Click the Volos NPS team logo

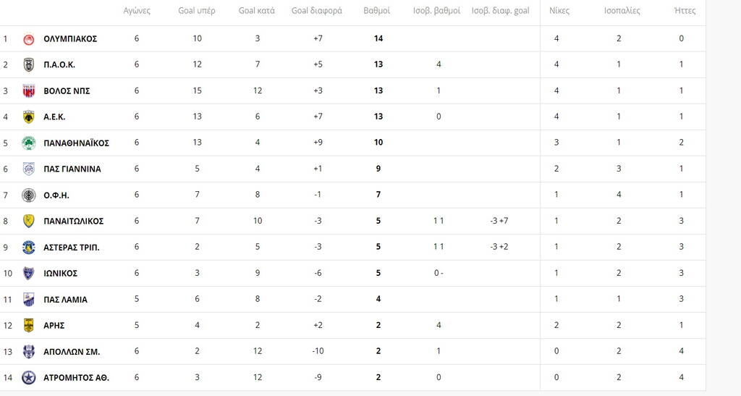(x=29, y=91)
